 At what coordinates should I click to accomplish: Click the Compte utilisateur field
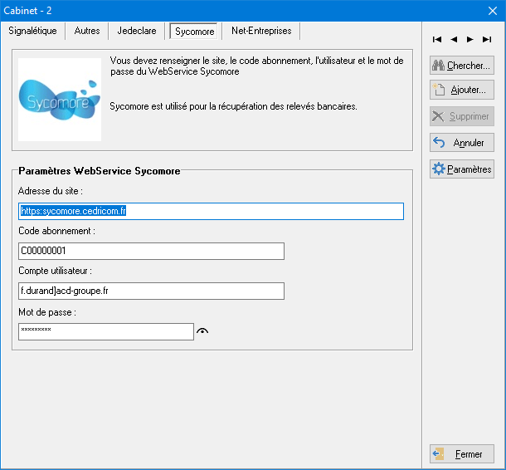click(x=151, y=291)
